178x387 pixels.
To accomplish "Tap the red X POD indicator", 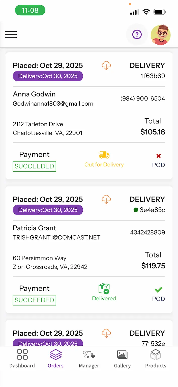I will (159, 156).
